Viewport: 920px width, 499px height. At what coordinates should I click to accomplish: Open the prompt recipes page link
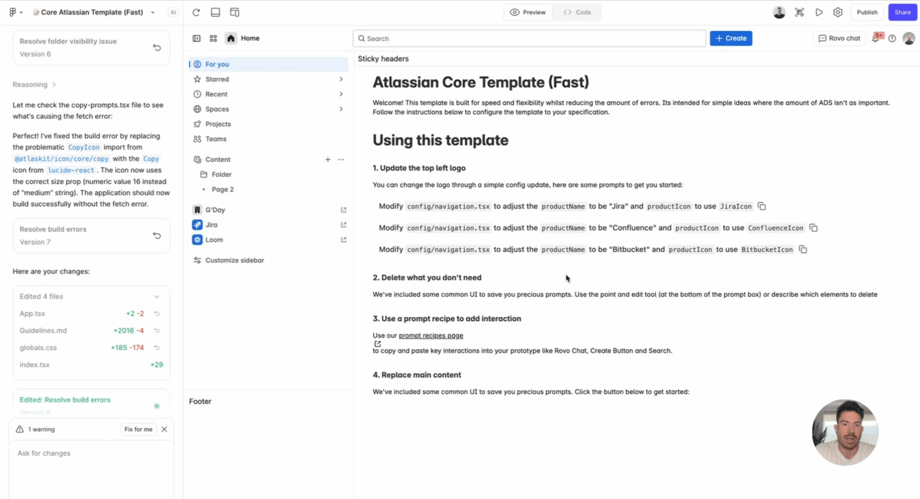pos(431,336)
